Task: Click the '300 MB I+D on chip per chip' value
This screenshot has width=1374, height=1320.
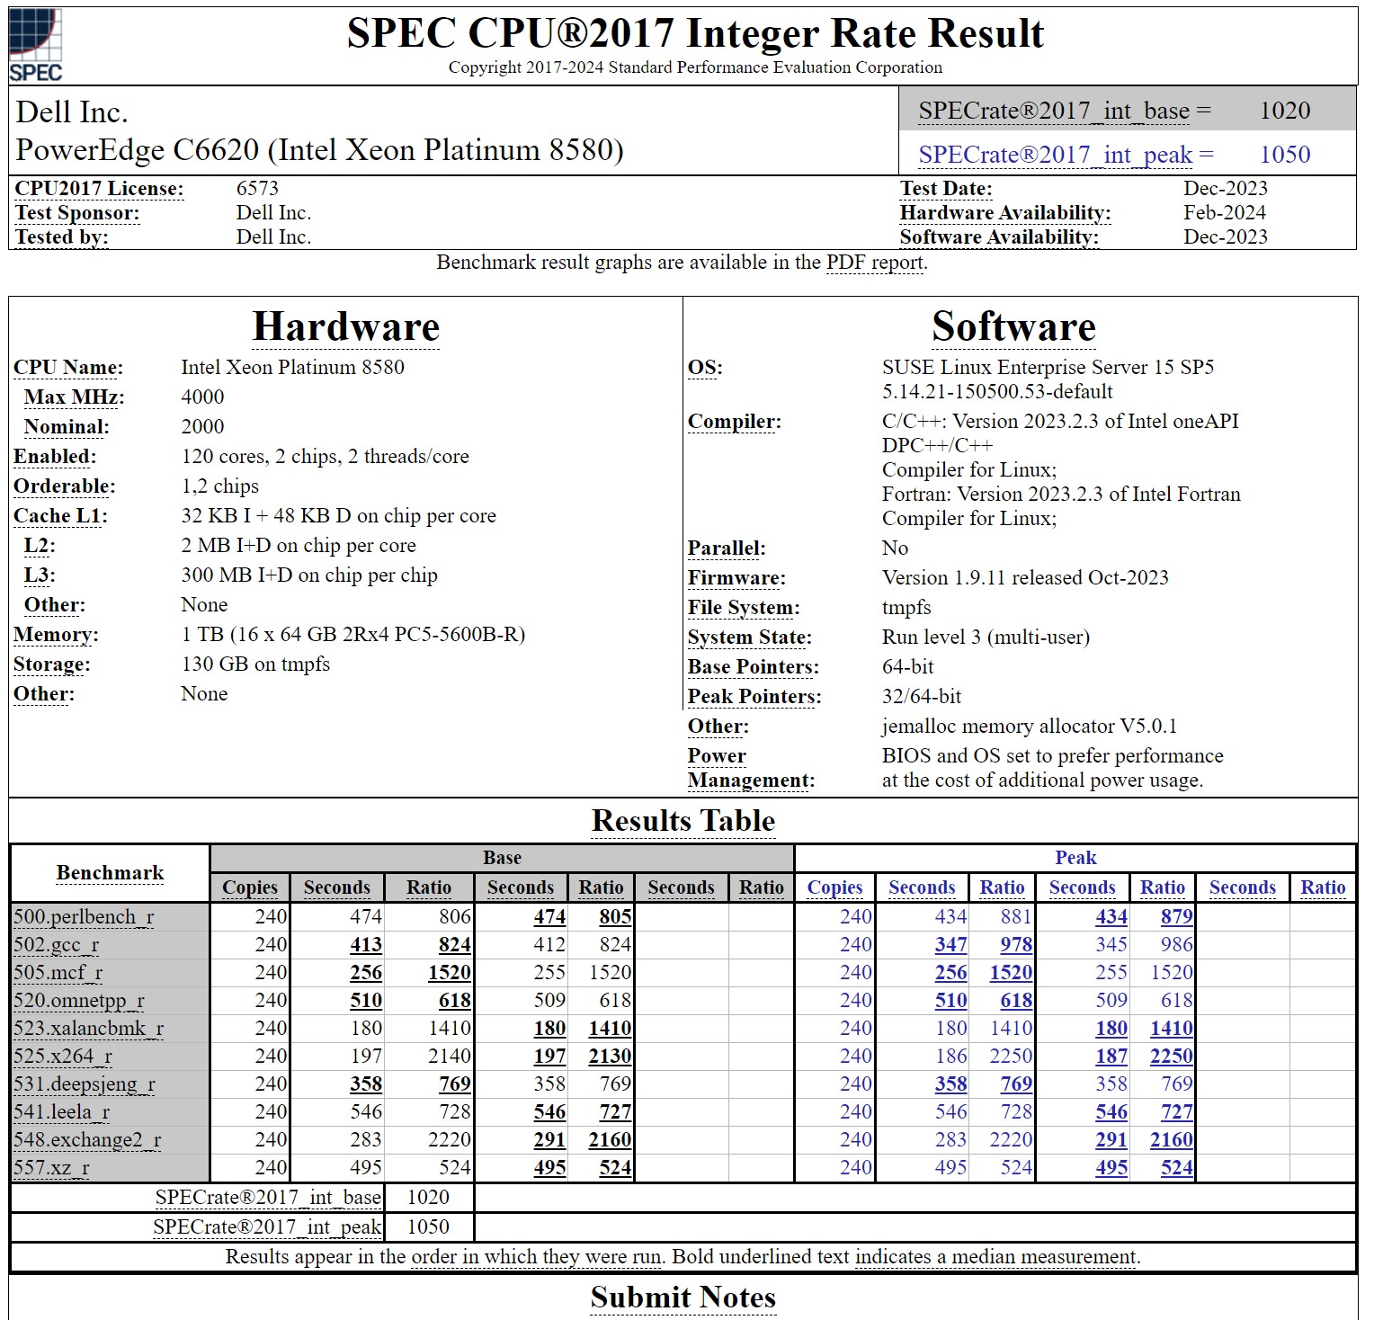Action: (309, 575)
